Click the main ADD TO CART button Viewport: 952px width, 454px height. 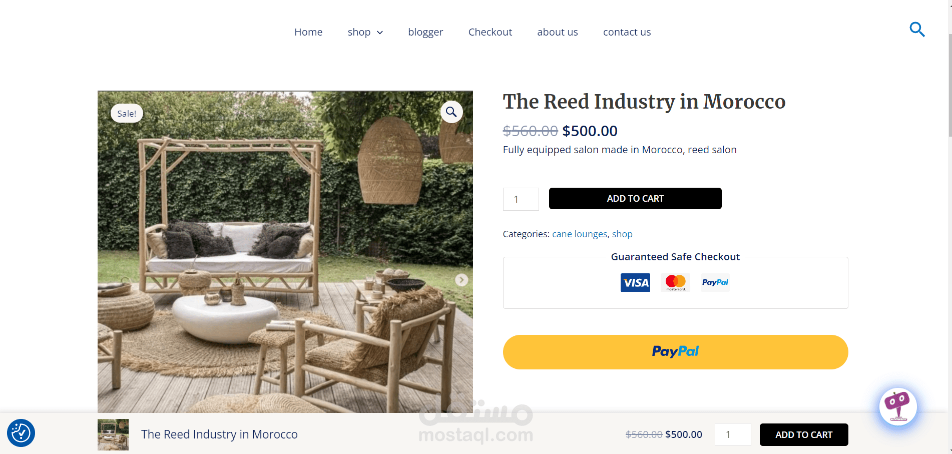[635, 199]
